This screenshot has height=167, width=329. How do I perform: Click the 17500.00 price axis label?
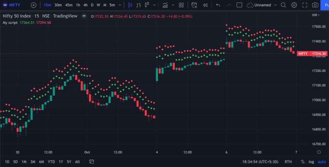(319, 27)
